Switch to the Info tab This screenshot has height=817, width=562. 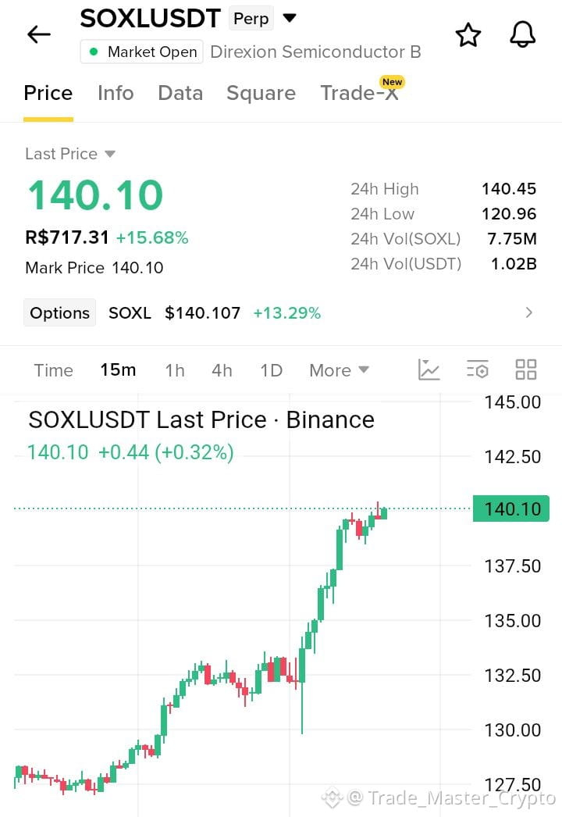[116, 93]
